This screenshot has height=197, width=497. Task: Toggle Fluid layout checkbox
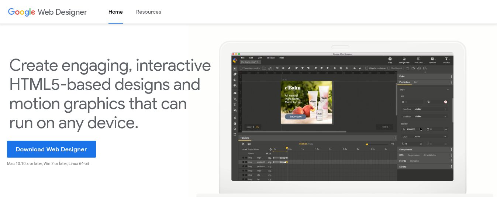point(389,68)
